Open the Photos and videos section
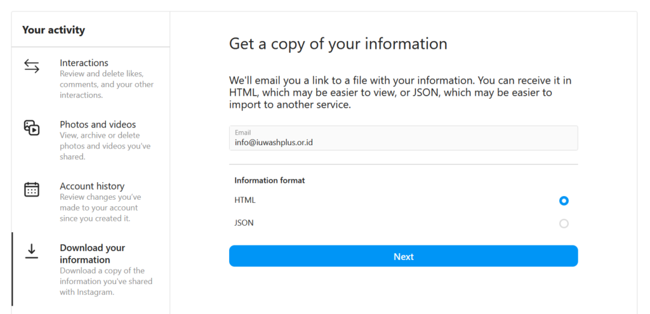This screenshot has height=314, width=650. [91, 140]
